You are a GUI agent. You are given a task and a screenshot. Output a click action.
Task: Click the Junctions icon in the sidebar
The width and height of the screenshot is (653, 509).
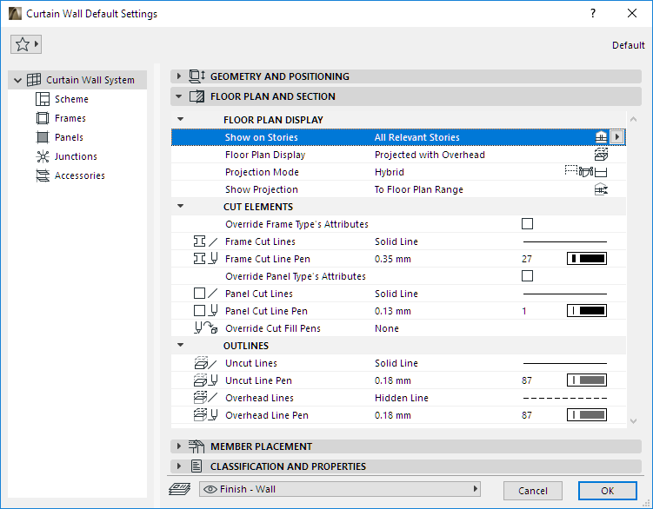click(43, 156)
